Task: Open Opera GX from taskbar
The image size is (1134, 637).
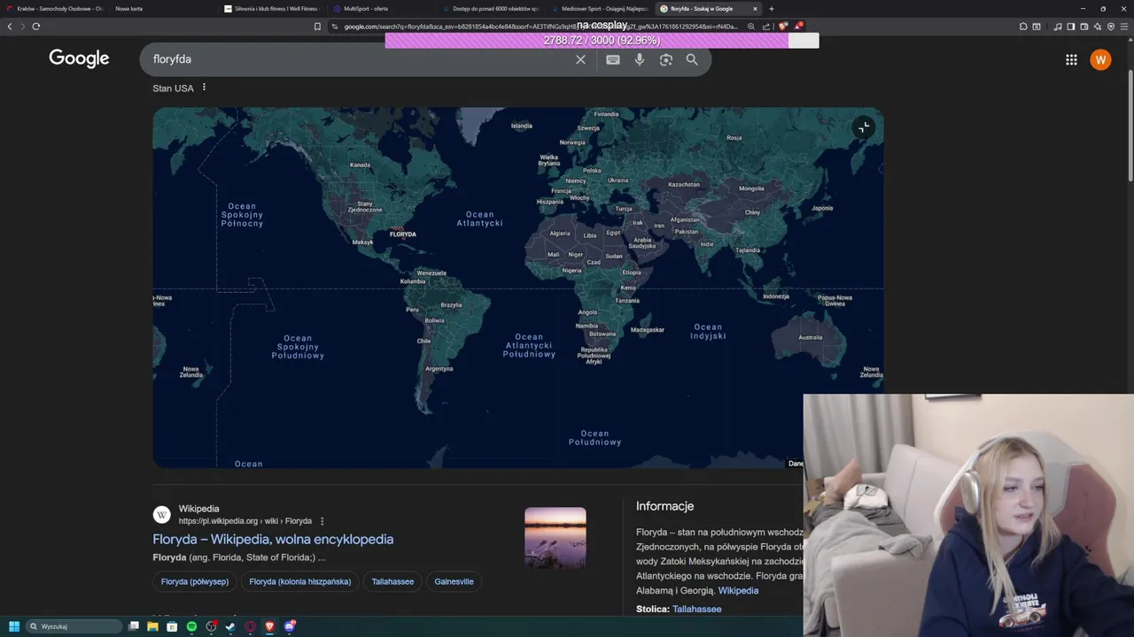Action: 250,626
